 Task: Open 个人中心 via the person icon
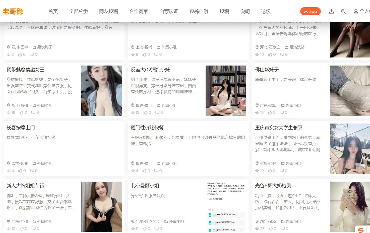pos(356,11)
